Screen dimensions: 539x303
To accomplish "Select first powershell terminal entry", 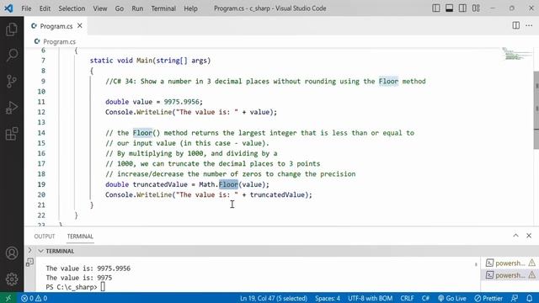I will pyautogui.click(x=510, y=263).
